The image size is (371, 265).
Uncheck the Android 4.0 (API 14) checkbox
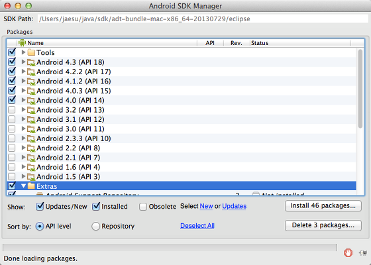pyautogui.click(x=12, y=100)
